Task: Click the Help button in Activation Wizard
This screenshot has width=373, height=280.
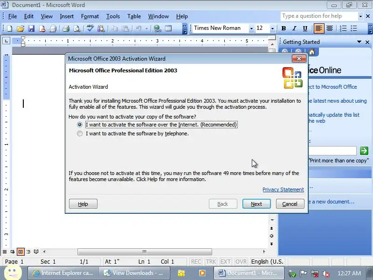Action: click(83, 204)
